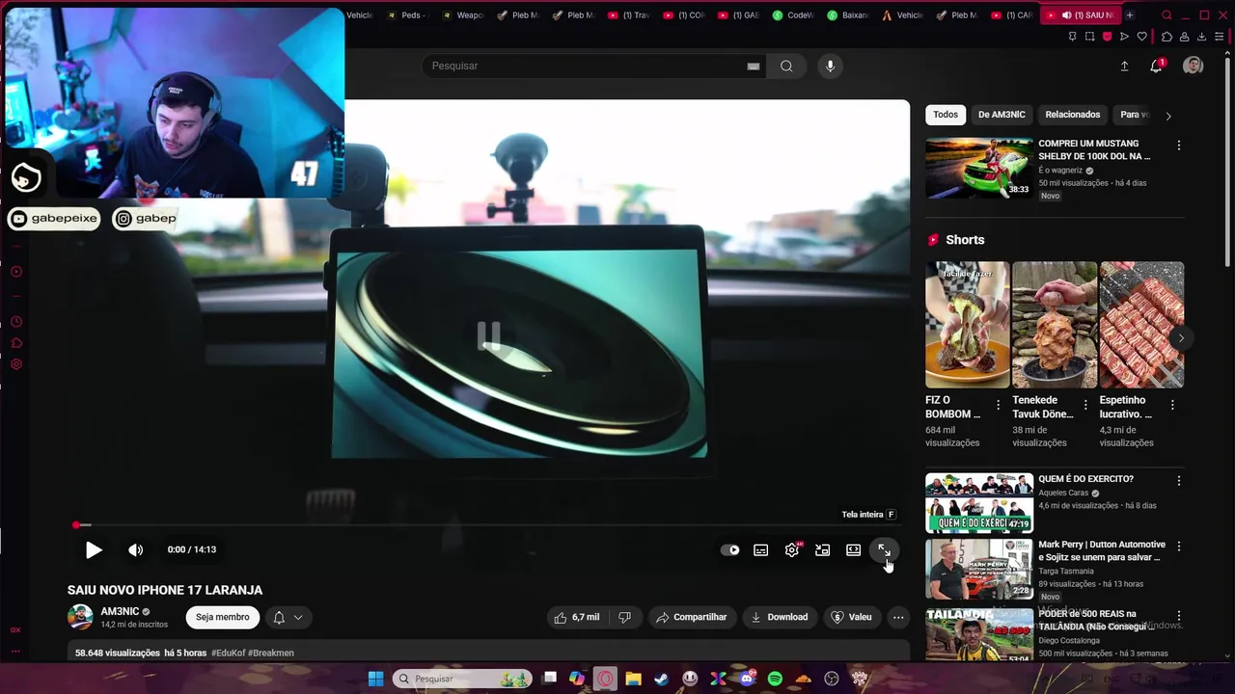
Task: Switch to the Weapon browser tab
Action: click(x=463, y=15)
